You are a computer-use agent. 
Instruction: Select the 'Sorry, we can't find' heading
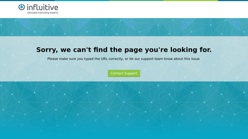pyautogui.click(x=124, y=50)
